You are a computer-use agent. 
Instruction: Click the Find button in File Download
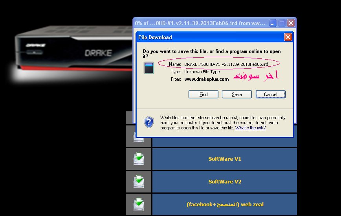203,94
